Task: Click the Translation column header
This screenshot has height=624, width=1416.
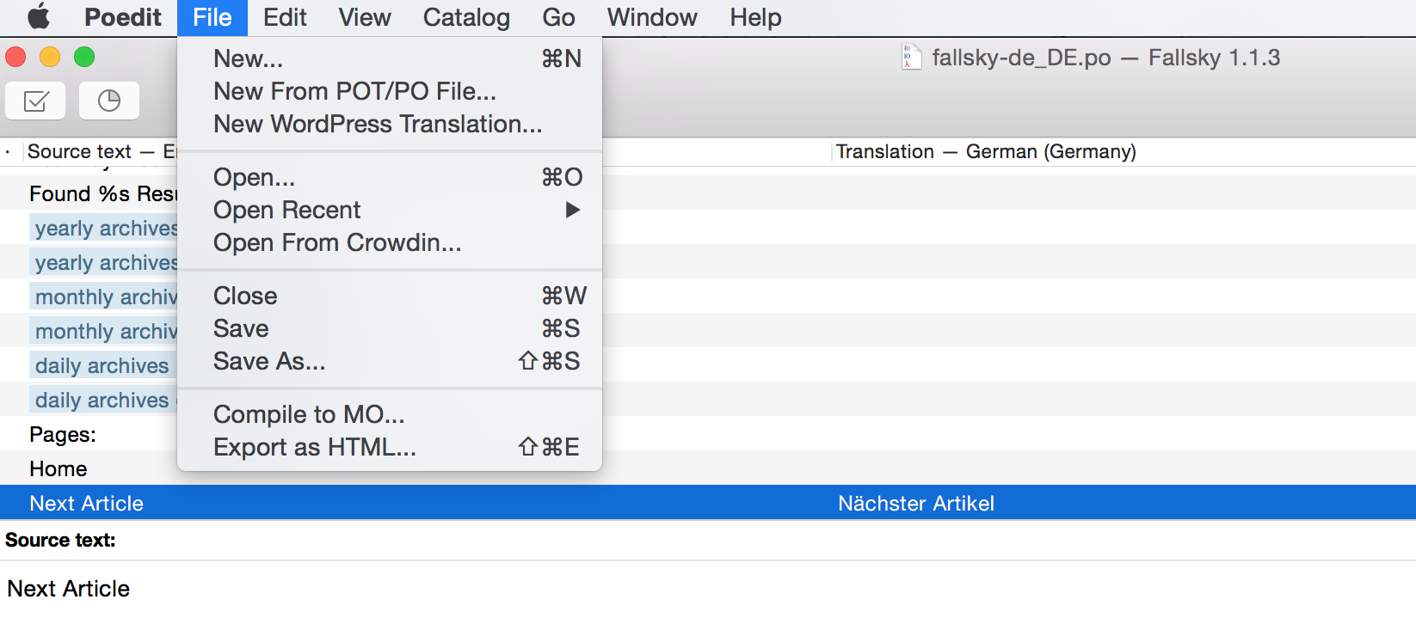Action: pyautogui.click(x=986, y=152)
